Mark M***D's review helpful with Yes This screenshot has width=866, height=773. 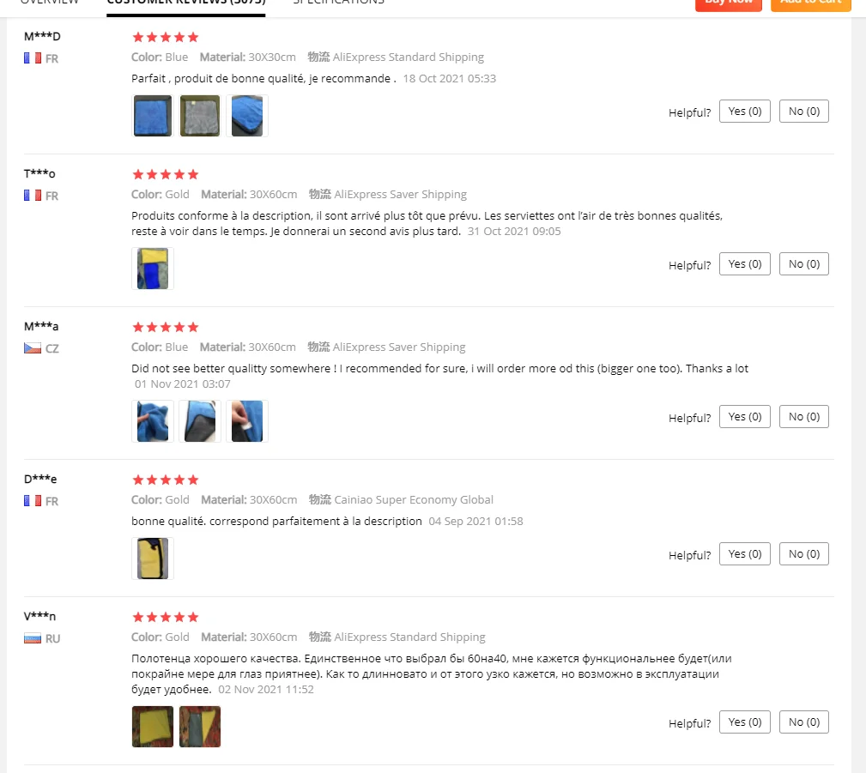pos(744,112)
